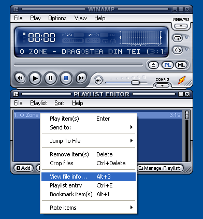The height and width of the screenshot is (219, 203).
Task: Click the playlist vertical scrollbar handle
Action: (187, 115)
